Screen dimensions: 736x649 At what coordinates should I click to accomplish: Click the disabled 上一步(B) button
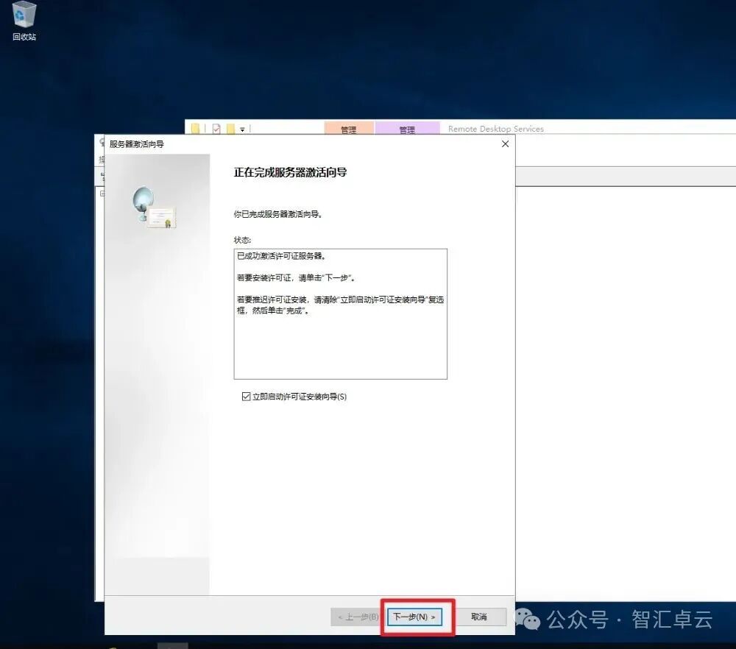click(358, 617)
